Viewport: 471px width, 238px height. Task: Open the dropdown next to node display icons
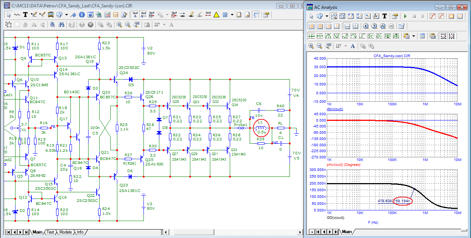[167, 15]
